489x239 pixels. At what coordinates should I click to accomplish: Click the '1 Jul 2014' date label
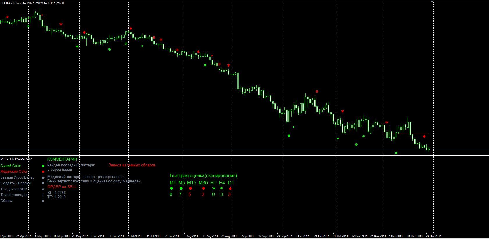click(134, 236)
